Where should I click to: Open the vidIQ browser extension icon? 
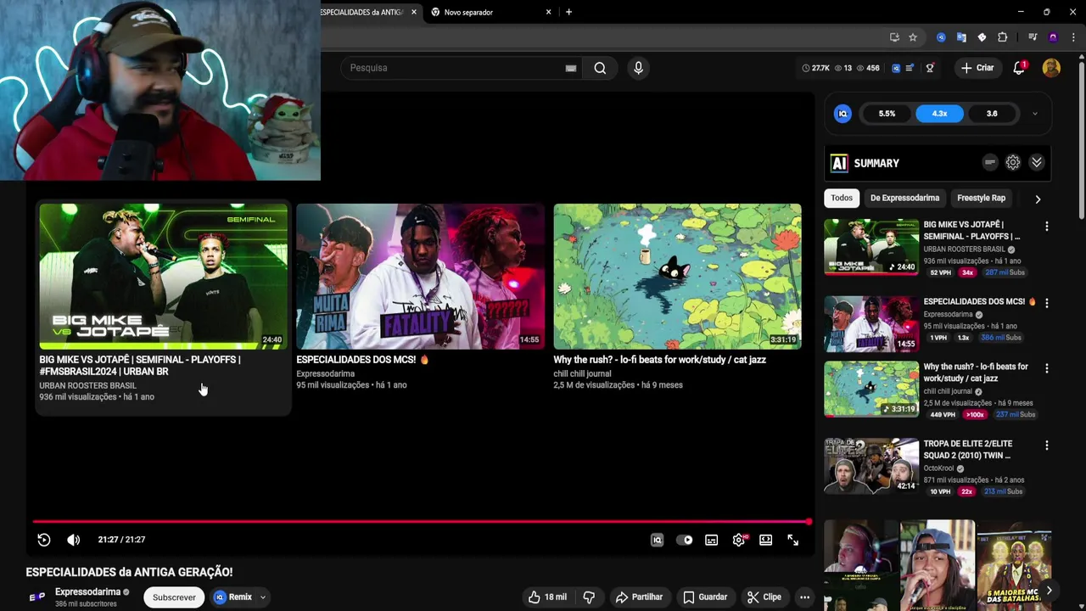[941, 37]
